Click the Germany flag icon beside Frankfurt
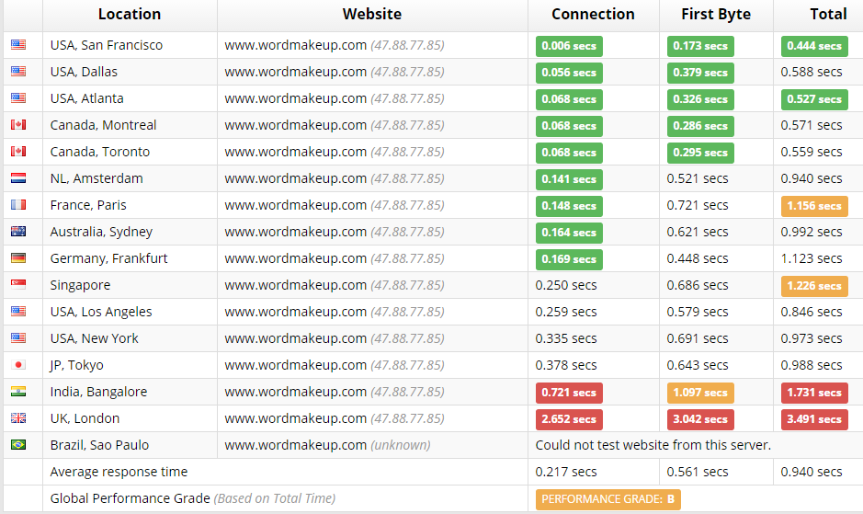The width and height of the screenshot is (863, 514). [18, 257]
